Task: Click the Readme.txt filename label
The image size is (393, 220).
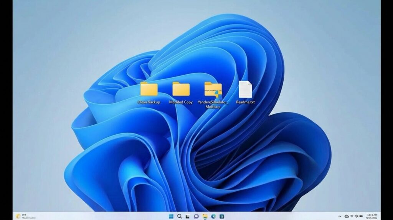Action: pyautogui.click(x=245, y=102)
